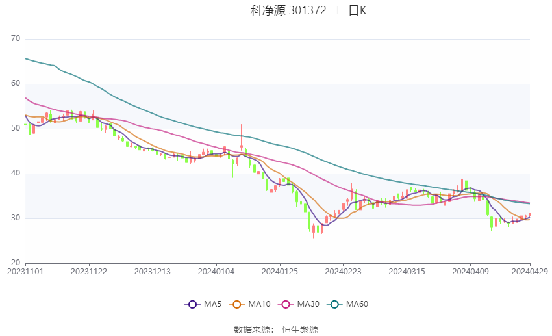Click the MA30 legend label text
This screenshot has width=552, height=336.
(308, 304)
